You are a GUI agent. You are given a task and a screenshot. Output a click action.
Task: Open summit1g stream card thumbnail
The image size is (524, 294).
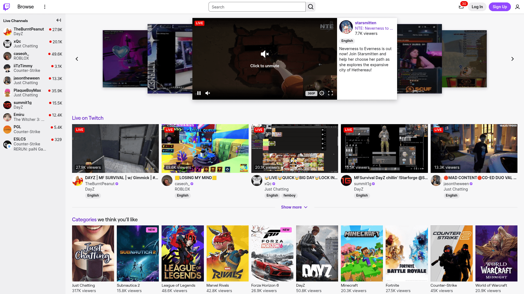click(384, 148)
